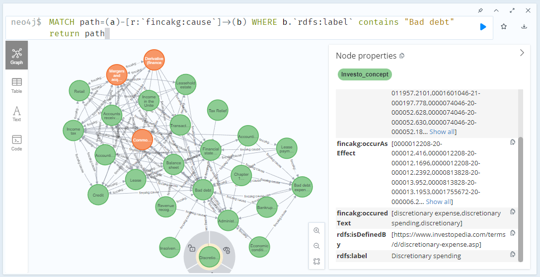
Task: Unlock the Discretionary node position
Action: tap(191, 248)
